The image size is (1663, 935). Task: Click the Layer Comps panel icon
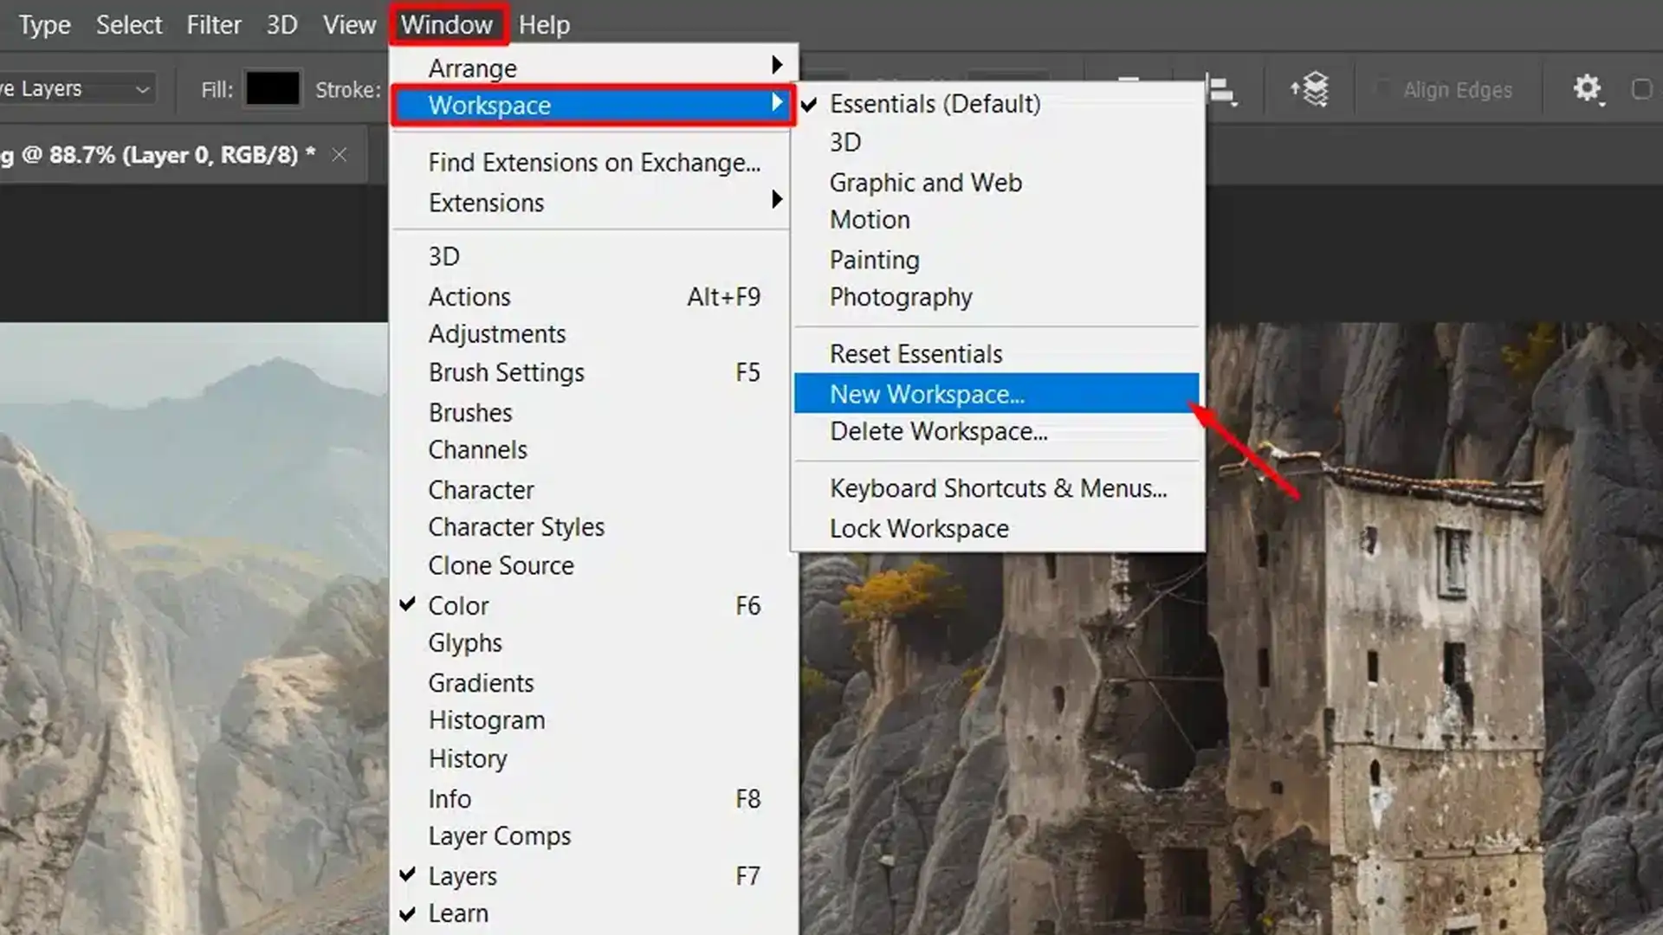click(499, 835)
